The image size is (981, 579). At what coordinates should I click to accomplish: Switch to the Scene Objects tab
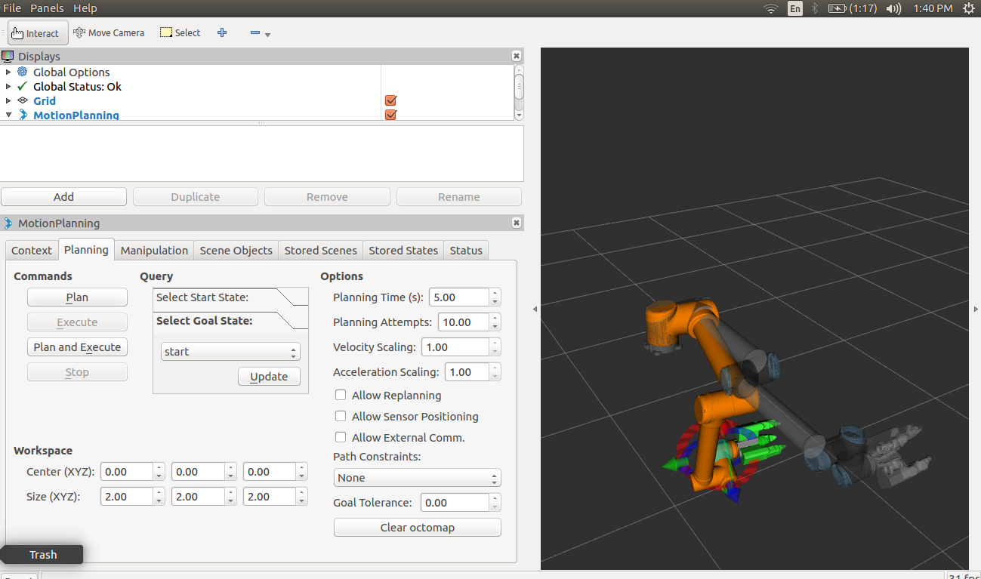(236, 250)
